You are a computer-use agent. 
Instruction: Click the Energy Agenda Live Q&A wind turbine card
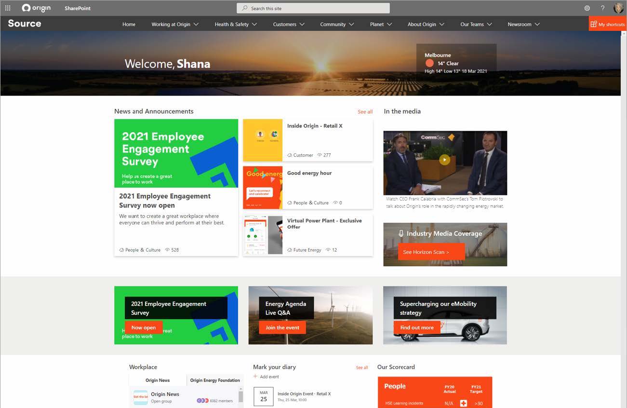[x=310, y=315]
